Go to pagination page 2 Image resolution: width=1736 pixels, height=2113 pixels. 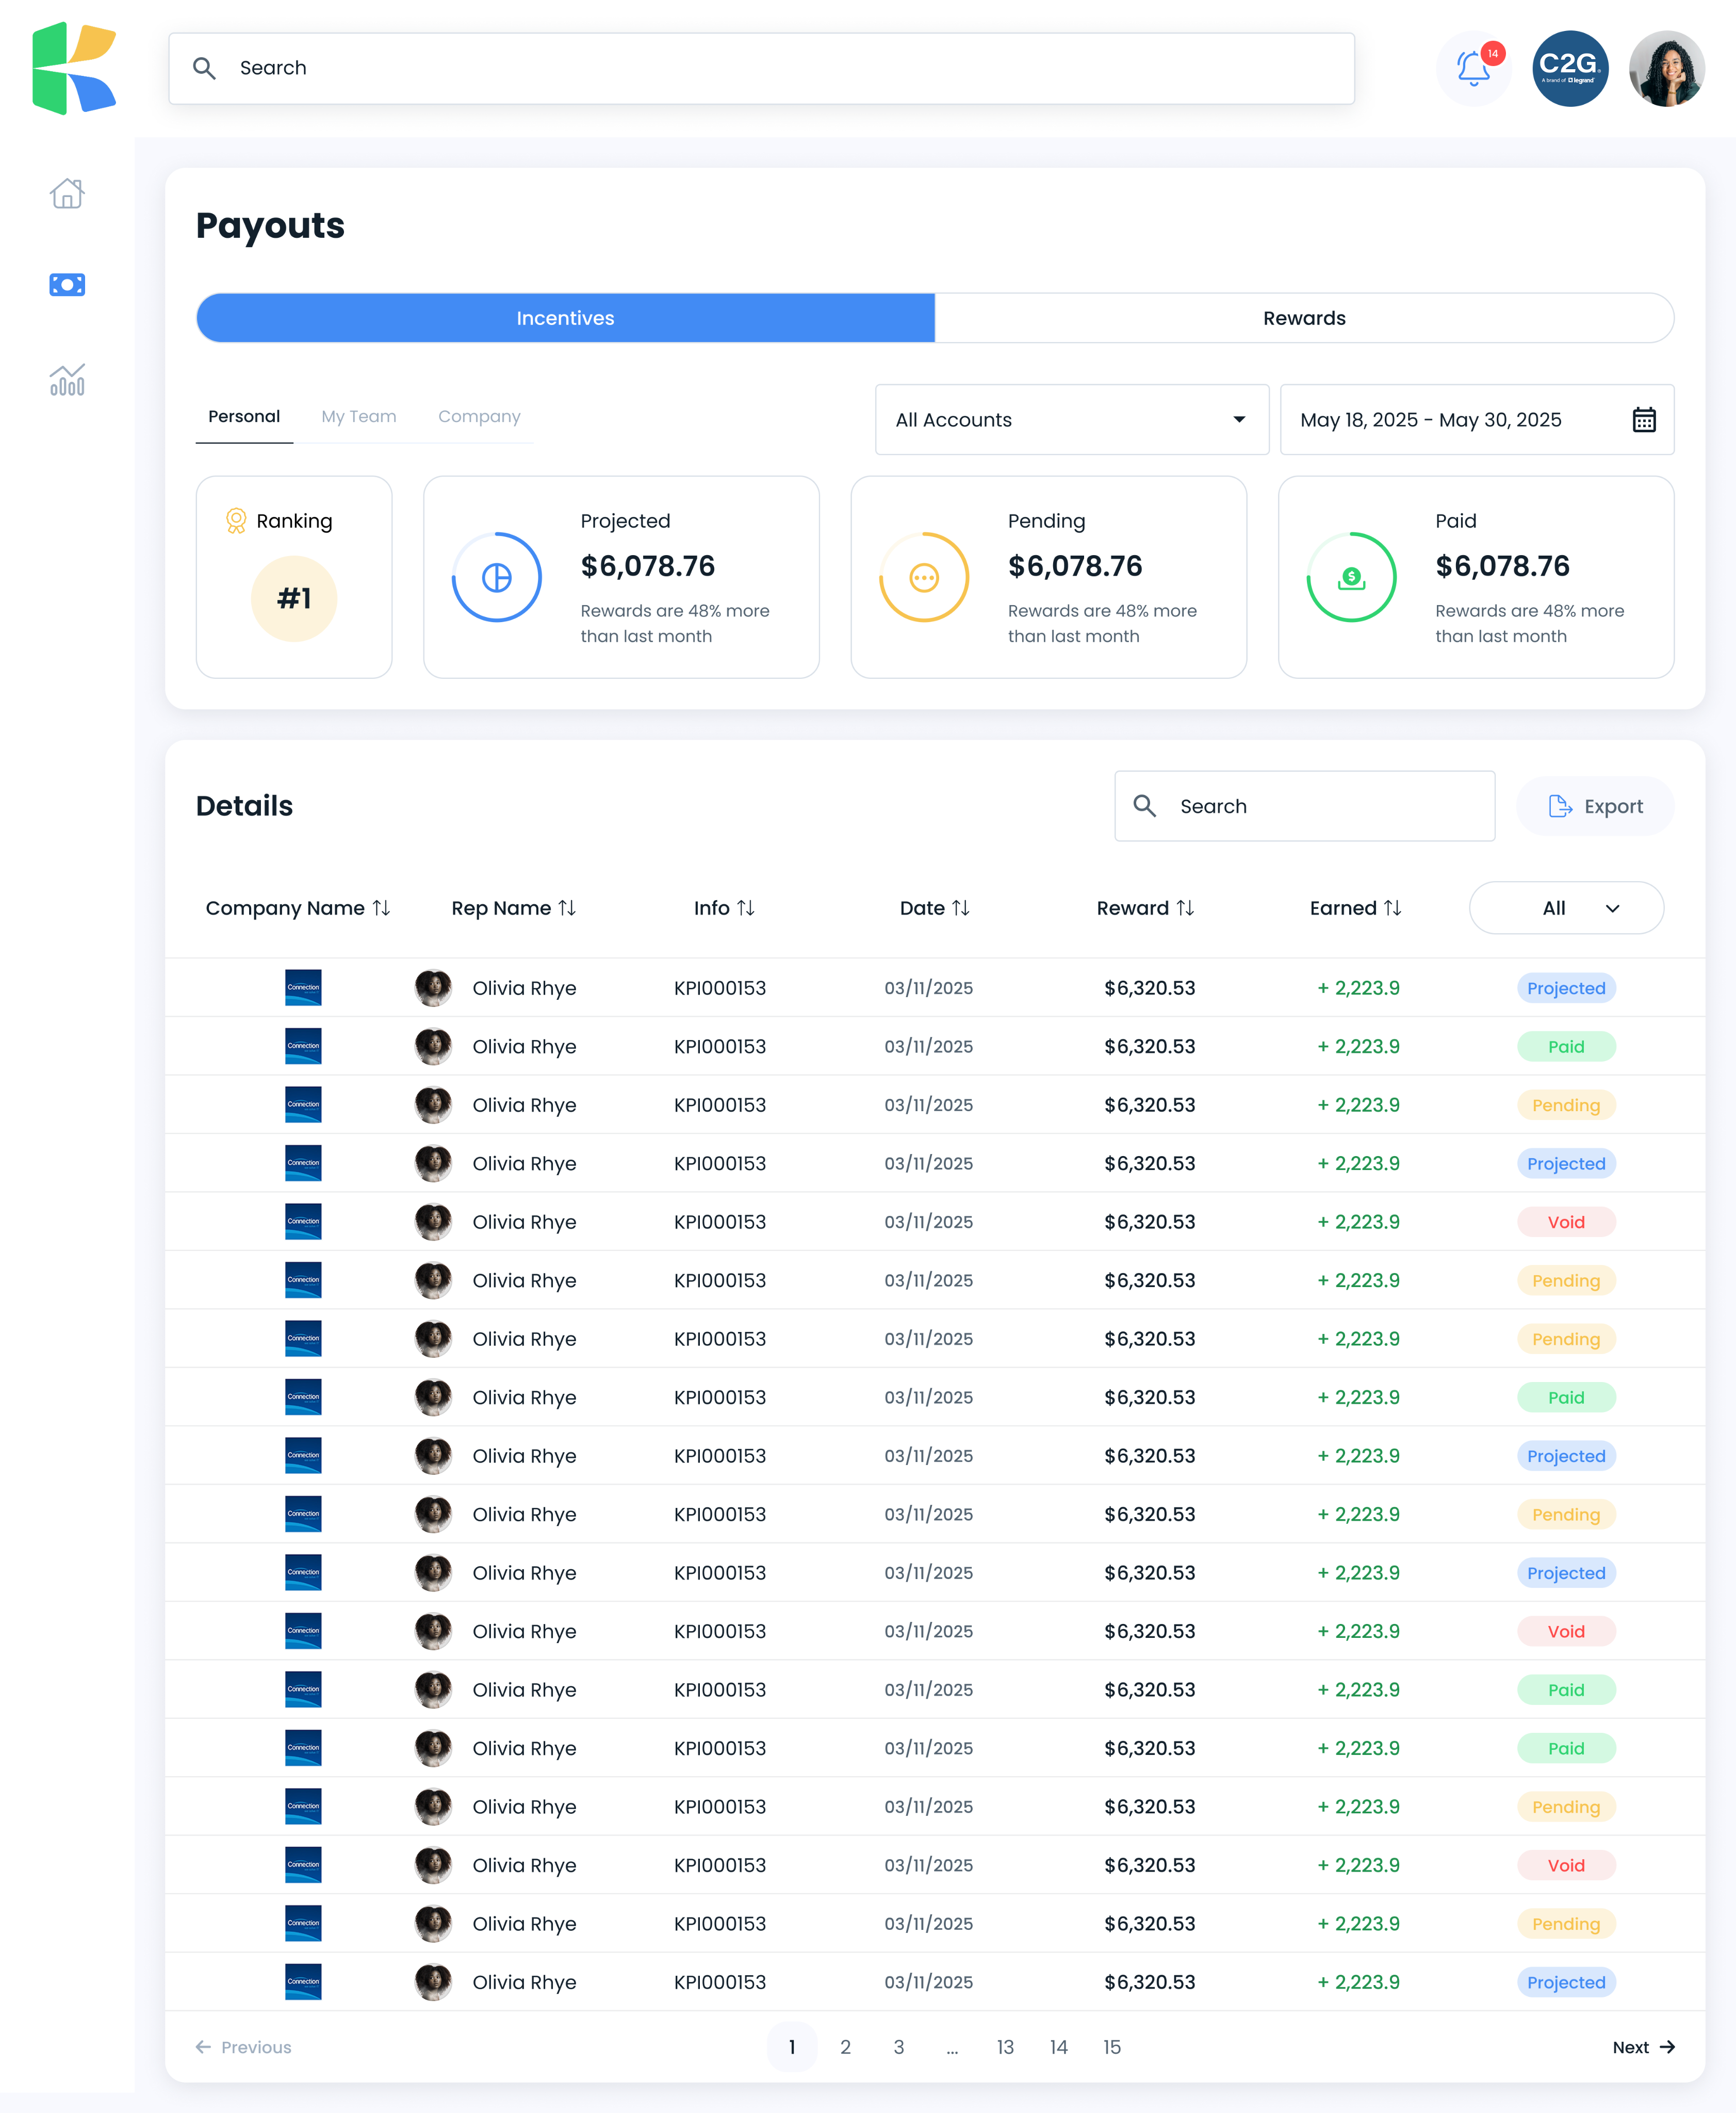click(x=845, y=2047)
